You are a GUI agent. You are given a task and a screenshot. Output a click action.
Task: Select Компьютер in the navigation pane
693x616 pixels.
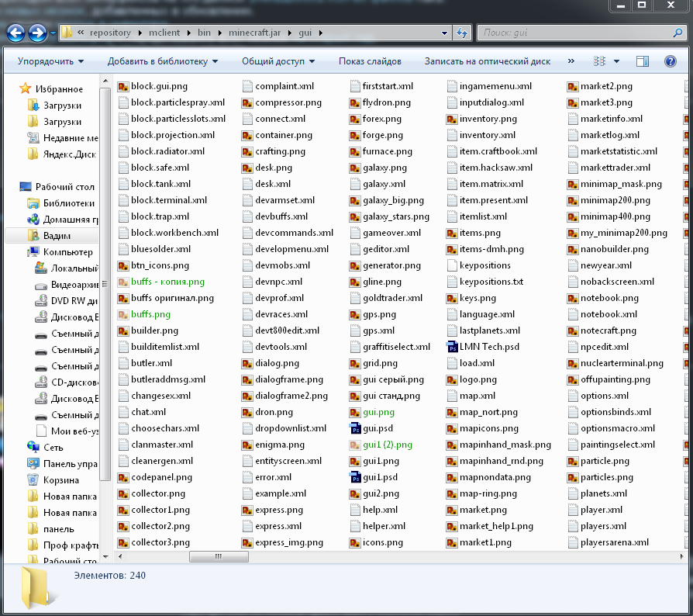68,251
